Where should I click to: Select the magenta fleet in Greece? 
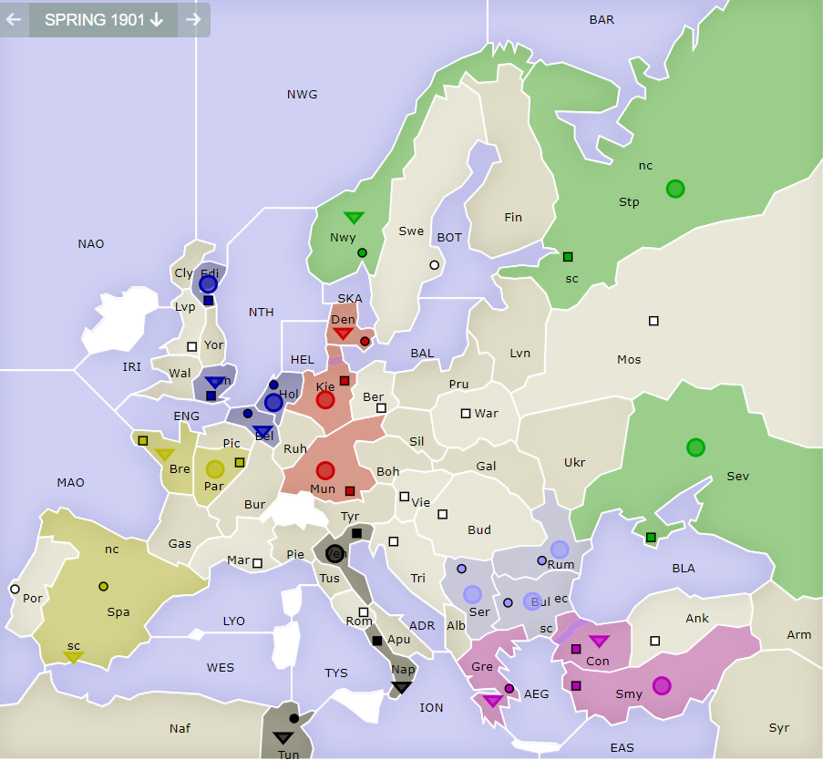[492, 701]
